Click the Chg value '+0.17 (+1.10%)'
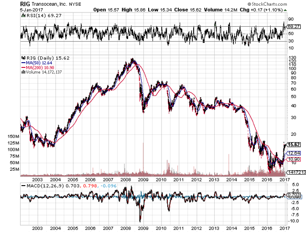Viewport: 306px width, 232px height. (x=266, y=10)
